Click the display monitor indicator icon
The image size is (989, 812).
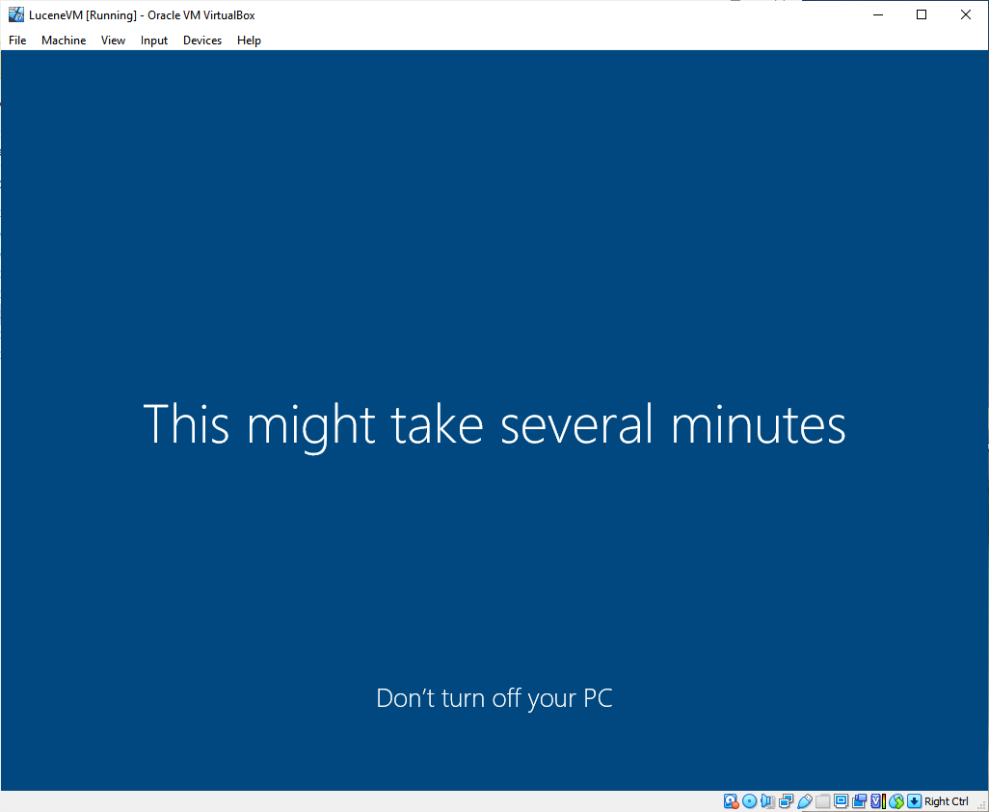pyautogui.click(x=841, y=801)
